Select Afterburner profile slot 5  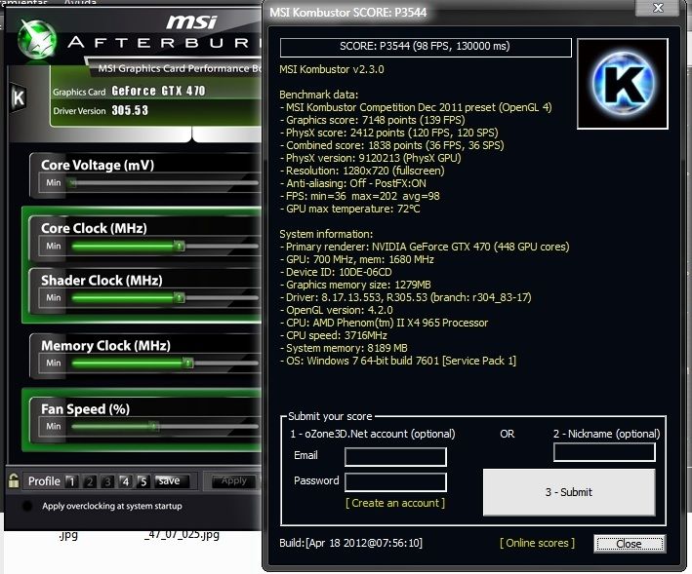(x=143, y=481)
